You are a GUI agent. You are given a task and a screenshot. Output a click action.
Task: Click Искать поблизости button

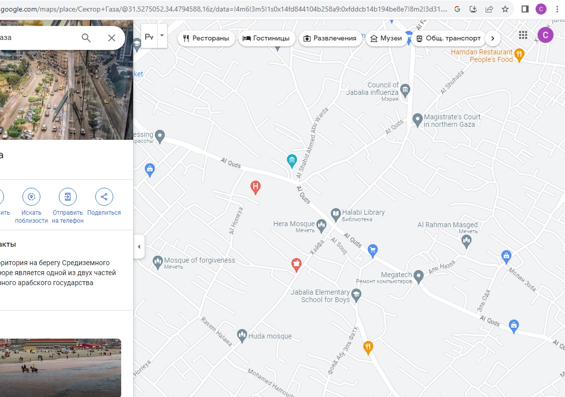tap(31, 206)
